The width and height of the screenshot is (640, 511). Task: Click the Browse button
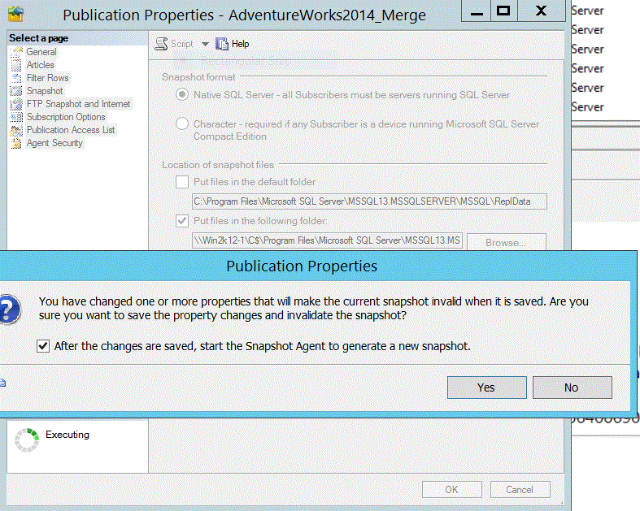506,242
